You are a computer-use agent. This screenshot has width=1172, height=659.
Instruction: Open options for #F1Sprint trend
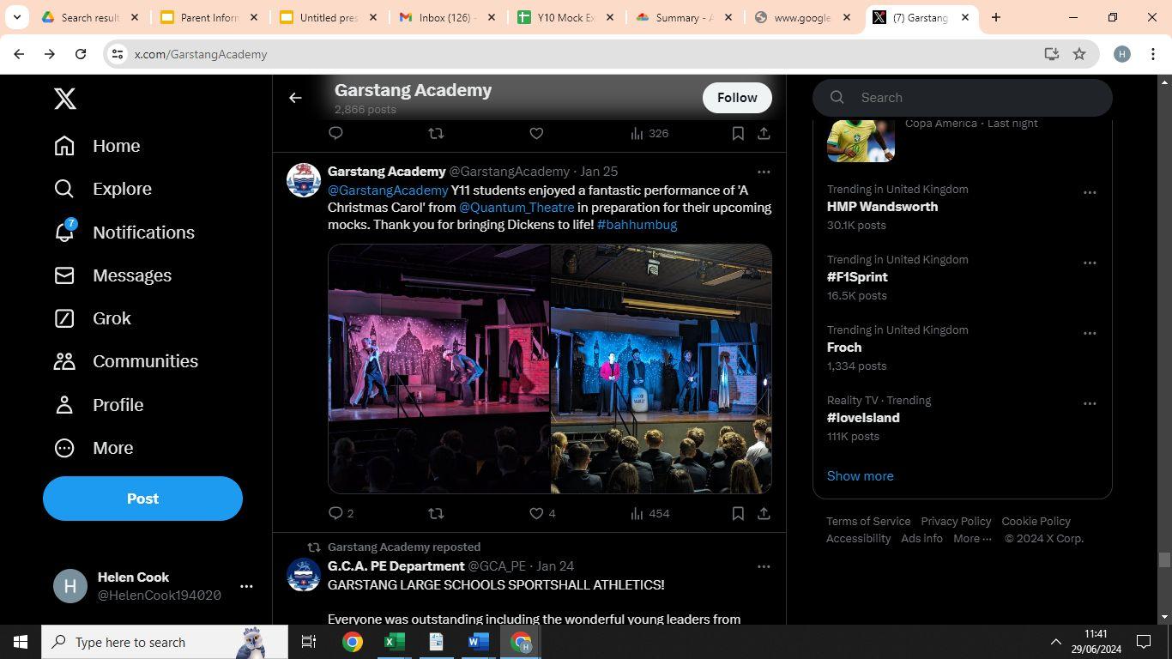1090,263
